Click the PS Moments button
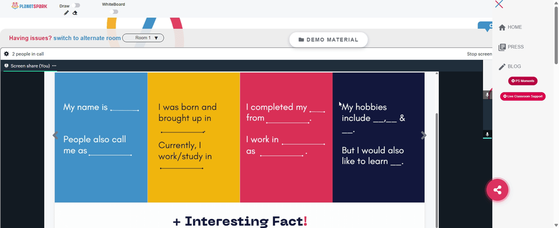This screenshot has width=559, height=228. [523, 81]
